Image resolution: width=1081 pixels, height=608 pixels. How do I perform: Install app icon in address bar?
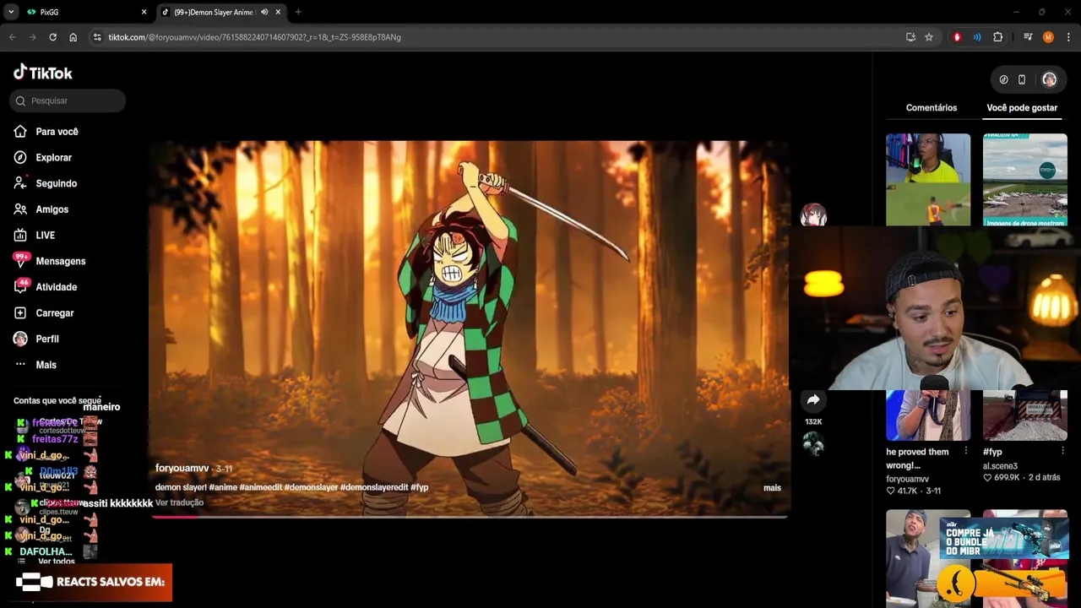click(910, 37)
